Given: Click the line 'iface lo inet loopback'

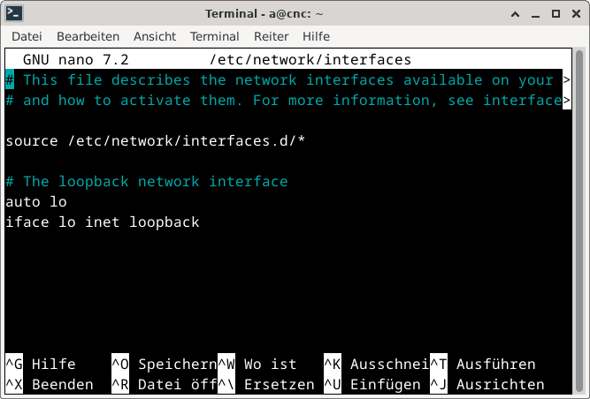Looking at the screenshot, I should coord(103,222).
